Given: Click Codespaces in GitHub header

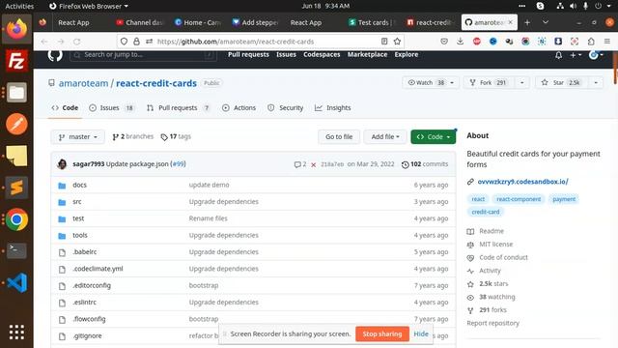Looking at the screenshot, I should click(322, 54).
